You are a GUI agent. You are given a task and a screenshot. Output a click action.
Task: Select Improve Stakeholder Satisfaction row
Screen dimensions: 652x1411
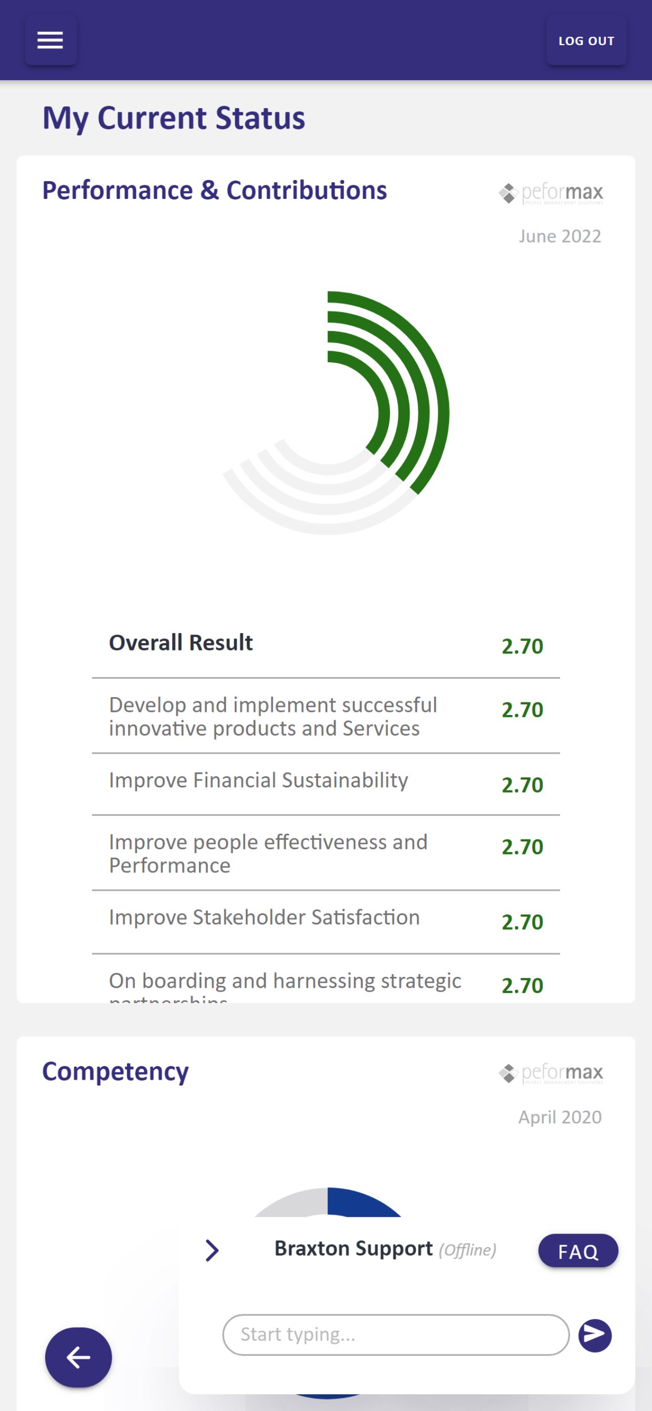326,921
